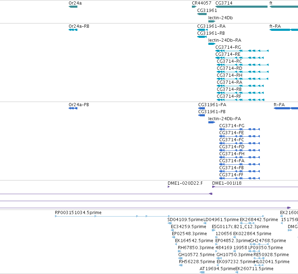Select the GH10750.3prime label
298x274 pixels.
pyautogui.click(x=235, y=255)
